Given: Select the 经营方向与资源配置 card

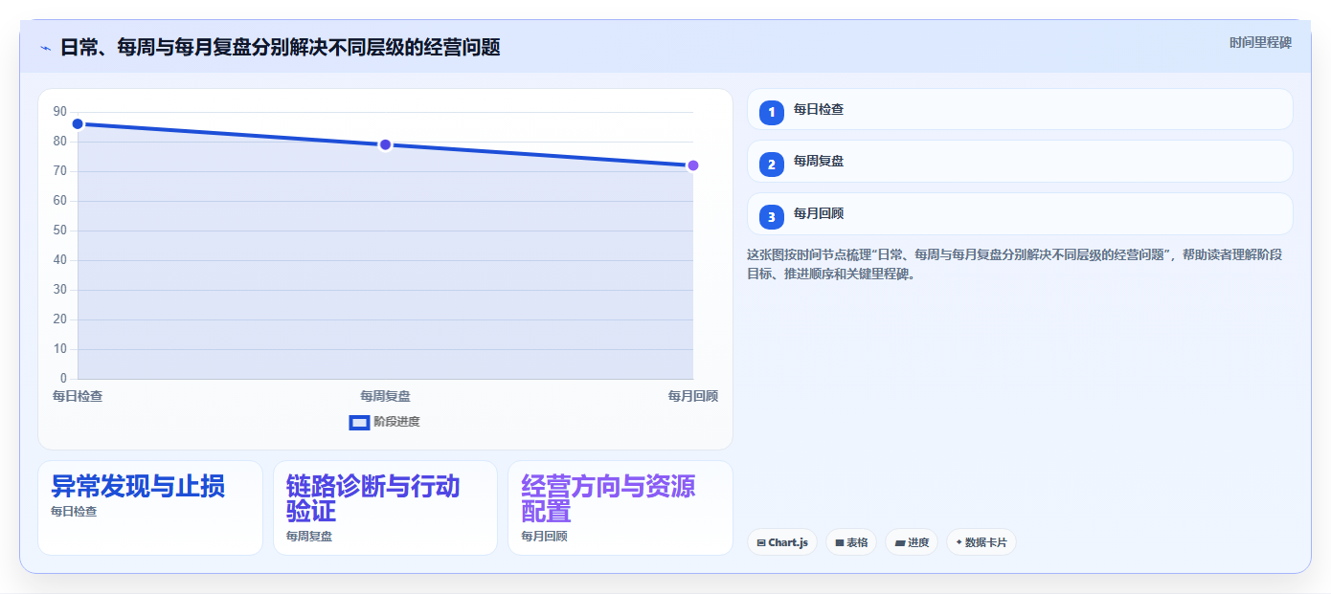Looking at the screenshot, I should click(620, 508).
